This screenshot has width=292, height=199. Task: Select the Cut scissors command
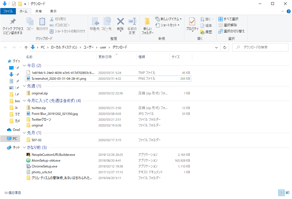58,19
